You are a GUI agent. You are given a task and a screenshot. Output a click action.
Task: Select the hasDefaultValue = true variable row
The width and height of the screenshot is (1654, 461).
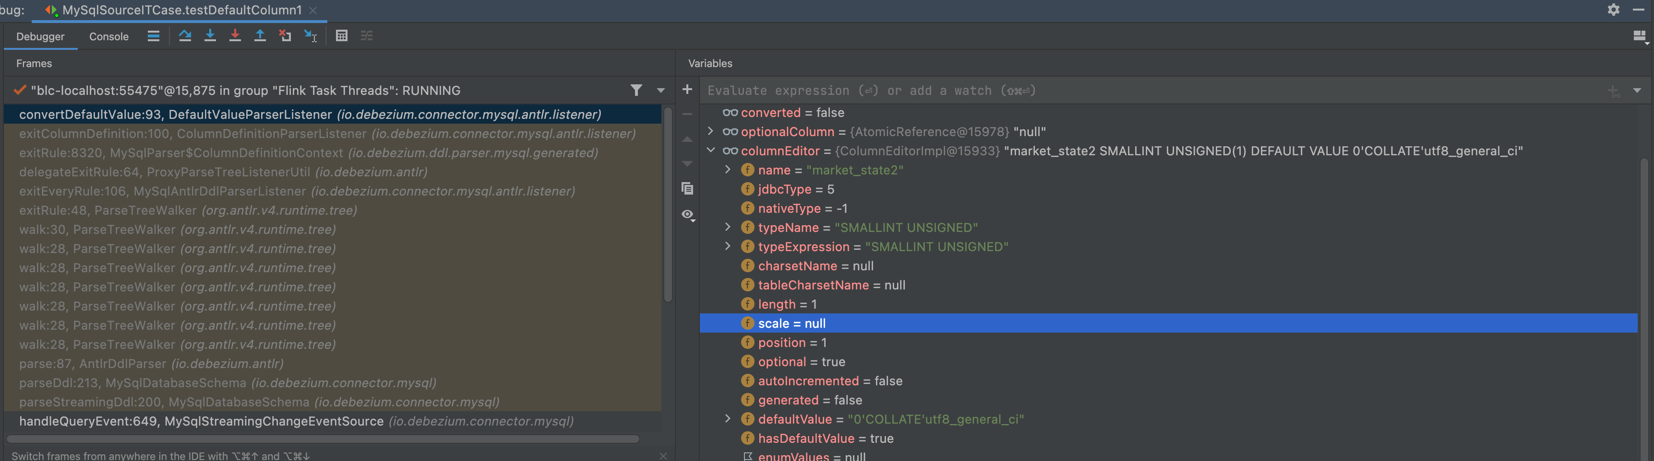(1169, 438)
